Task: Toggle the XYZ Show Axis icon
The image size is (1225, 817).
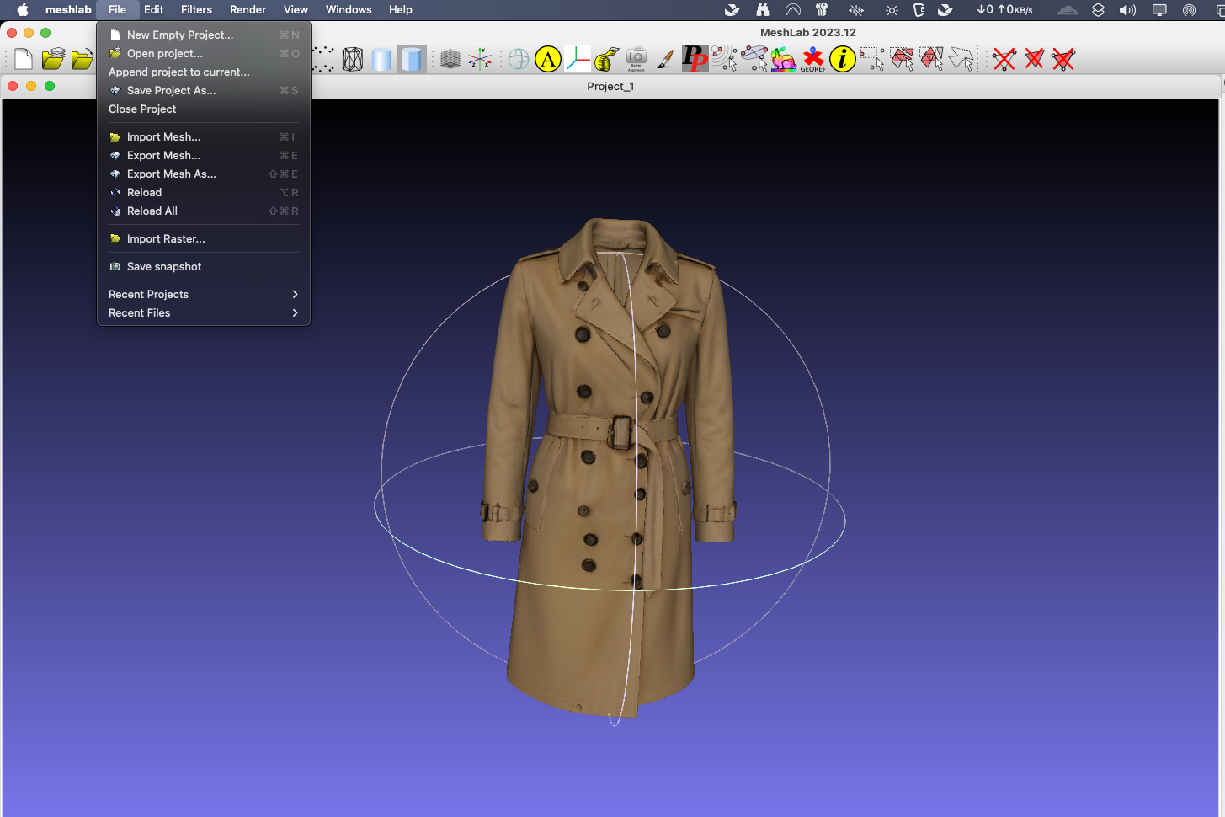Action: [x=480, y=59]
